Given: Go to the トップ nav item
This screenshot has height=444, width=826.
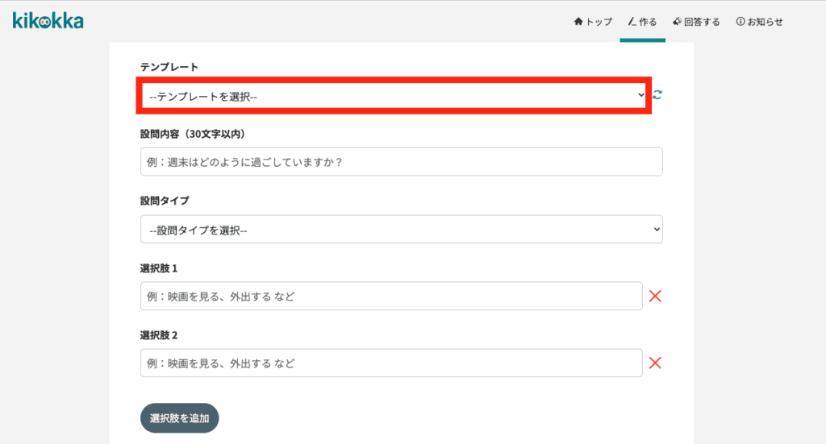Looking at the screenshot, I should (x=593, y=22).
